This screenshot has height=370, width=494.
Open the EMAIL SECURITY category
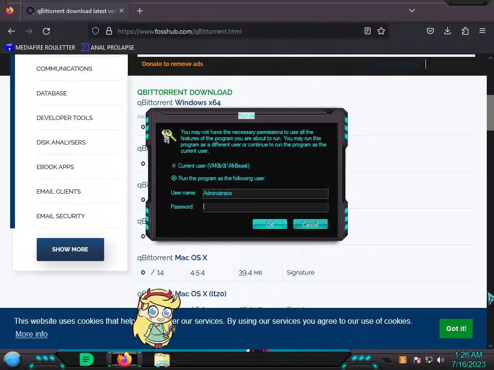(61, 216)
